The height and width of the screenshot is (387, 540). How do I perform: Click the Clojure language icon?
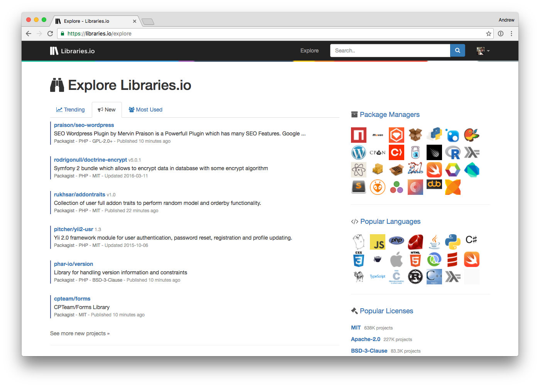[434, 259]
